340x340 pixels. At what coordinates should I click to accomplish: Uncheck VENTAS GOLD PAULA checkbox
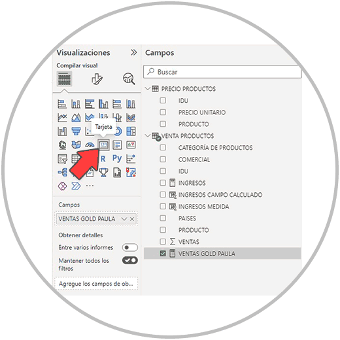tap(163, 253)
